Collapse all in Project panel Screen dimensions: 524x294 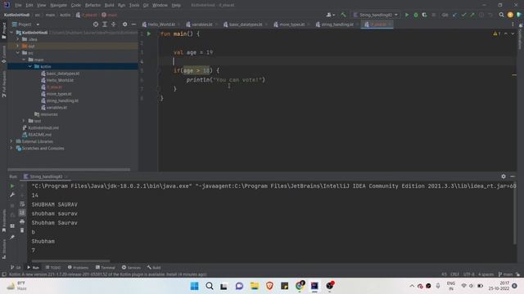coord(114,24)
